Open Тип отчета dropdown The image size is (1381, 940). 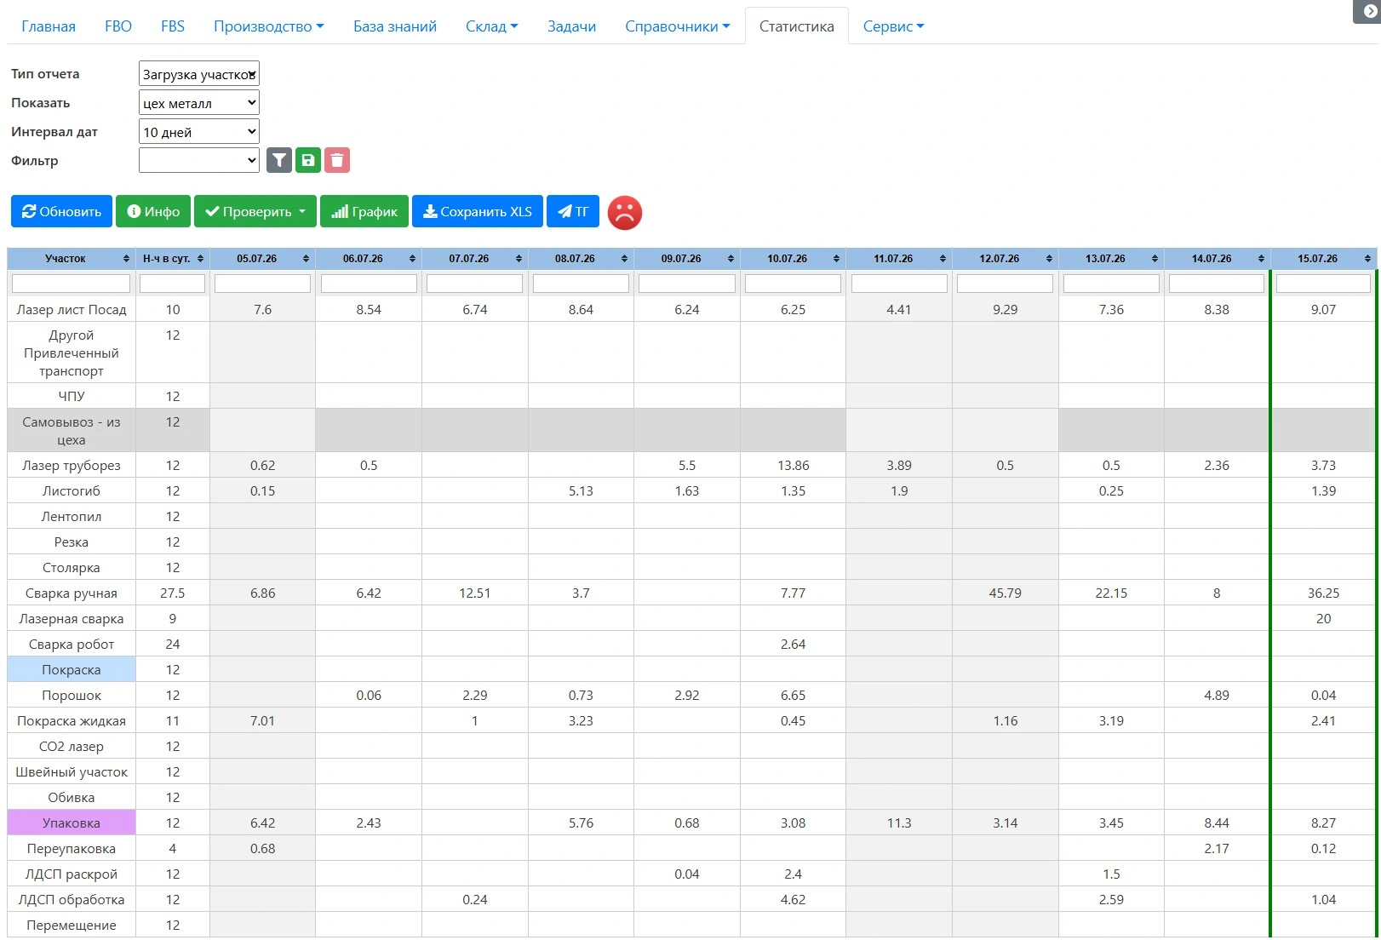(199, 74)
